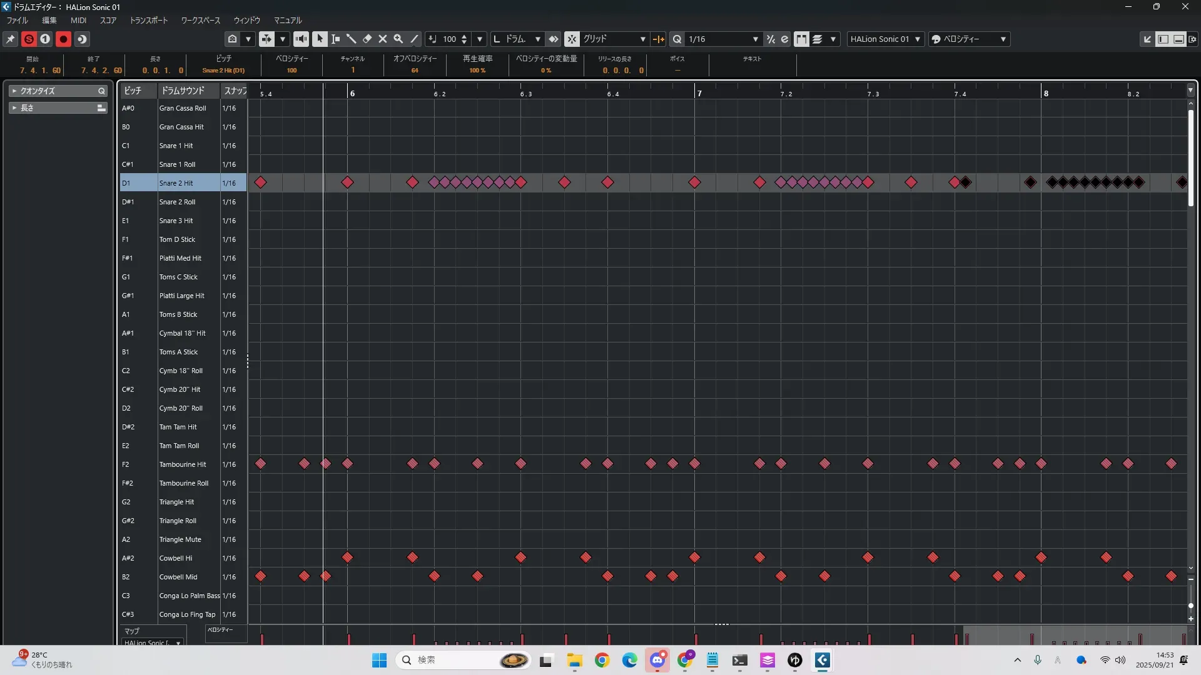
Task: Toggle Acoustic Feedback speaker button
Action: click(301, 39)
